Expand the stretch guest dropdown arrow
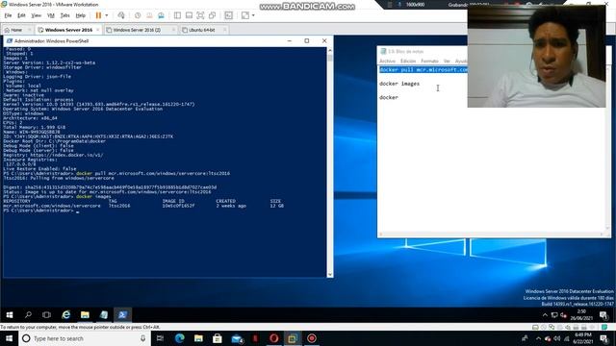 tap(253, 15)
